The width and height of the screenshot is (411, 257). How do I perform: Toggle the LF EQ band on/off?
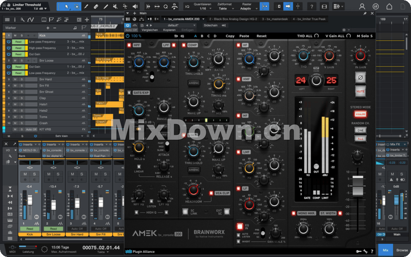pyautogui.click(x=238, y=188)
